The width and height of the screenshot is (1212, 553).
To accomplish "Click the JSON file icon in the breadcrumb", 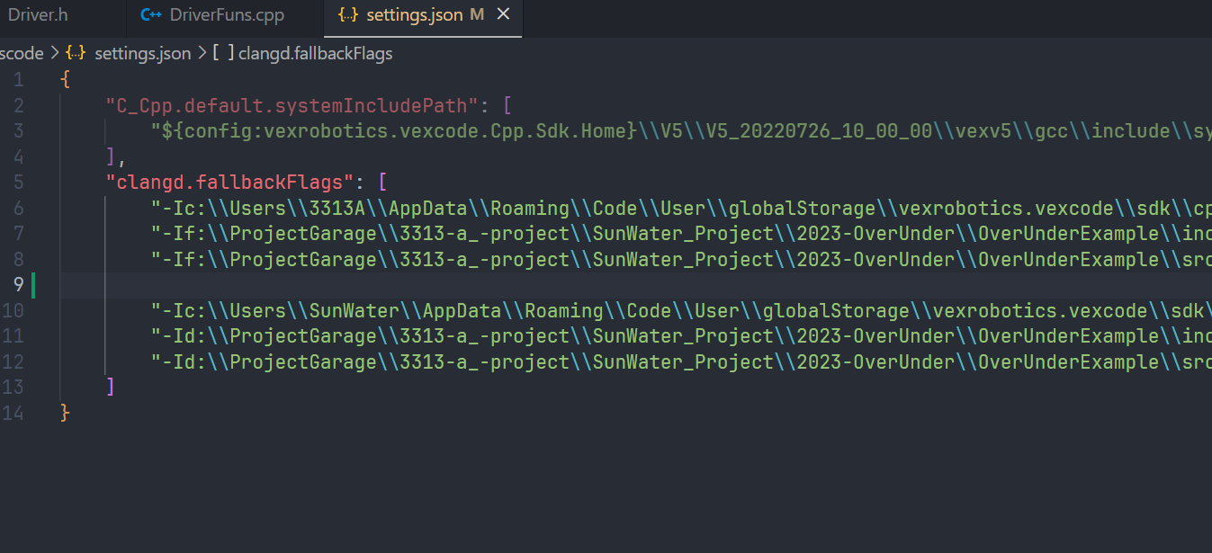I will click(x=76, y=53).
